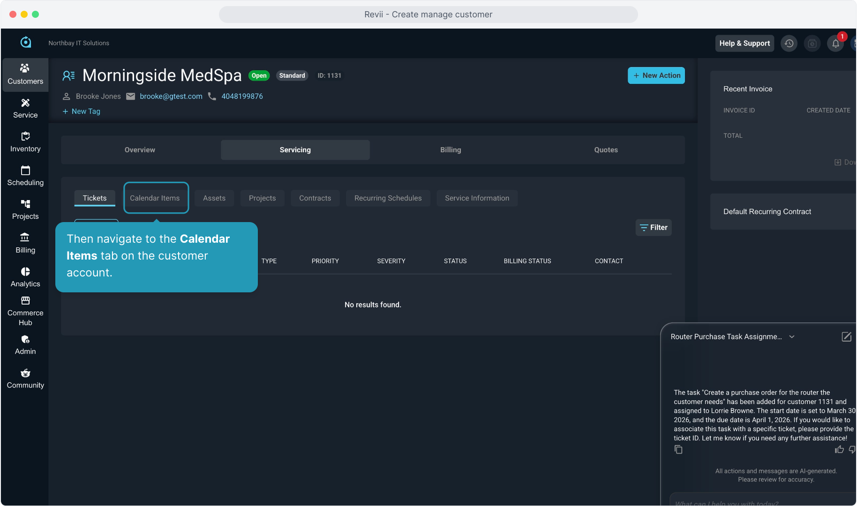Click the brooke@gtest.com email link

[x=171, y=97]
